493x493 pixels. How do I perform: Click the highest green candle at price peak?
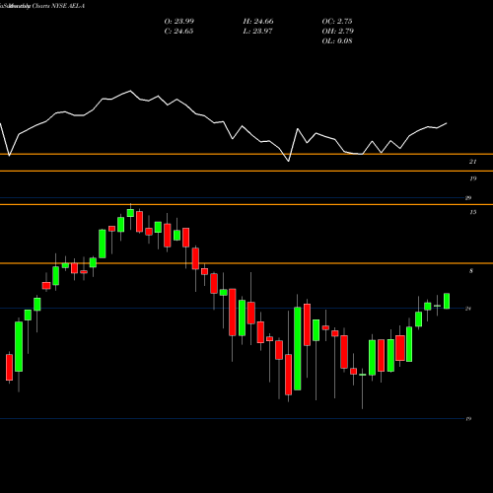click(x=130, y=213)
